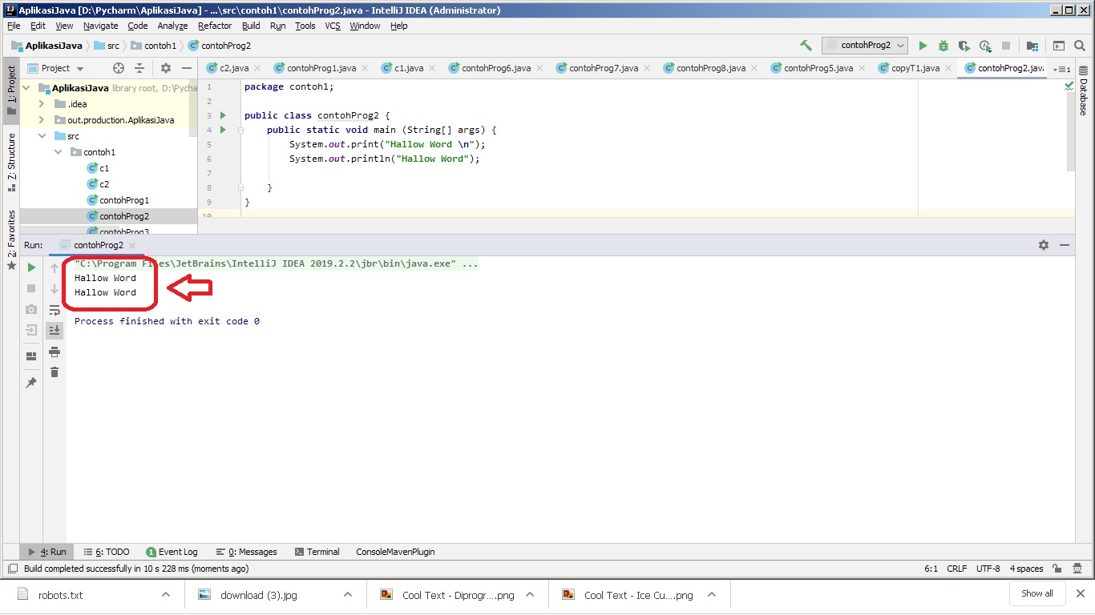Open Search Everywhere with the magnifier icon
1095x615 pixels.
tap(1078, 46)
